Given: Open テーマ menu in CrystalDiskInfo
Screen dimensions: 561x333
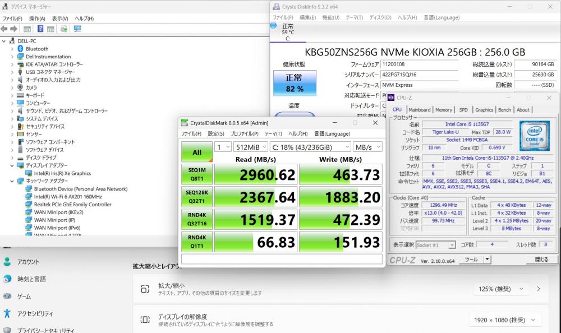Looking at the screenshot, I should tap(354, 17).
